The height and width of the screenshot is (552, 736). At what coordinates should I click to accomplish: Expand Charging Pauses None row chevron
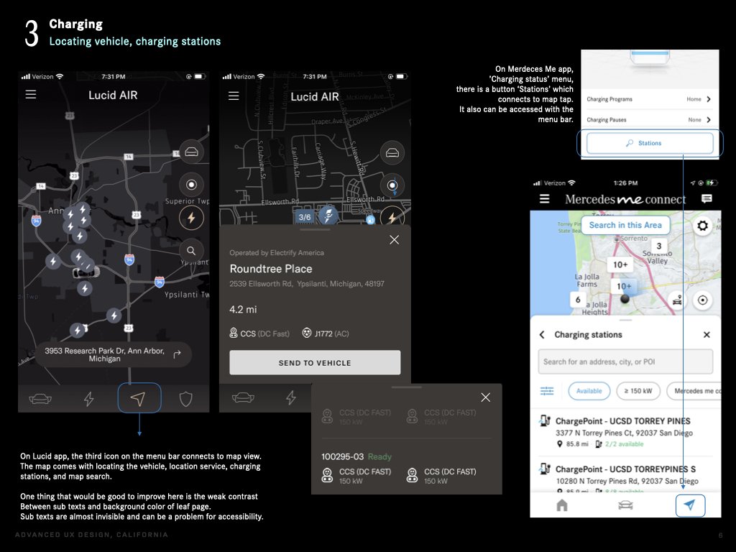[709, 120]
